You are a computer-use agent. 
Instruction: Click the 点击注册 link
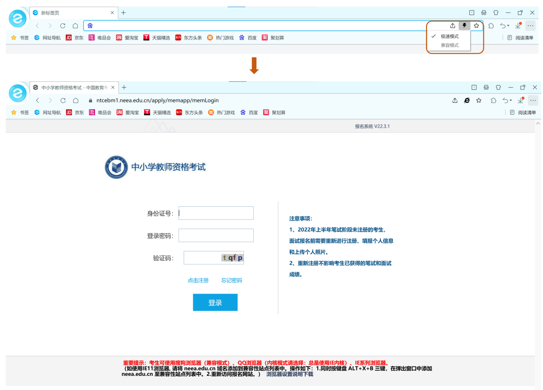point(198,281)
